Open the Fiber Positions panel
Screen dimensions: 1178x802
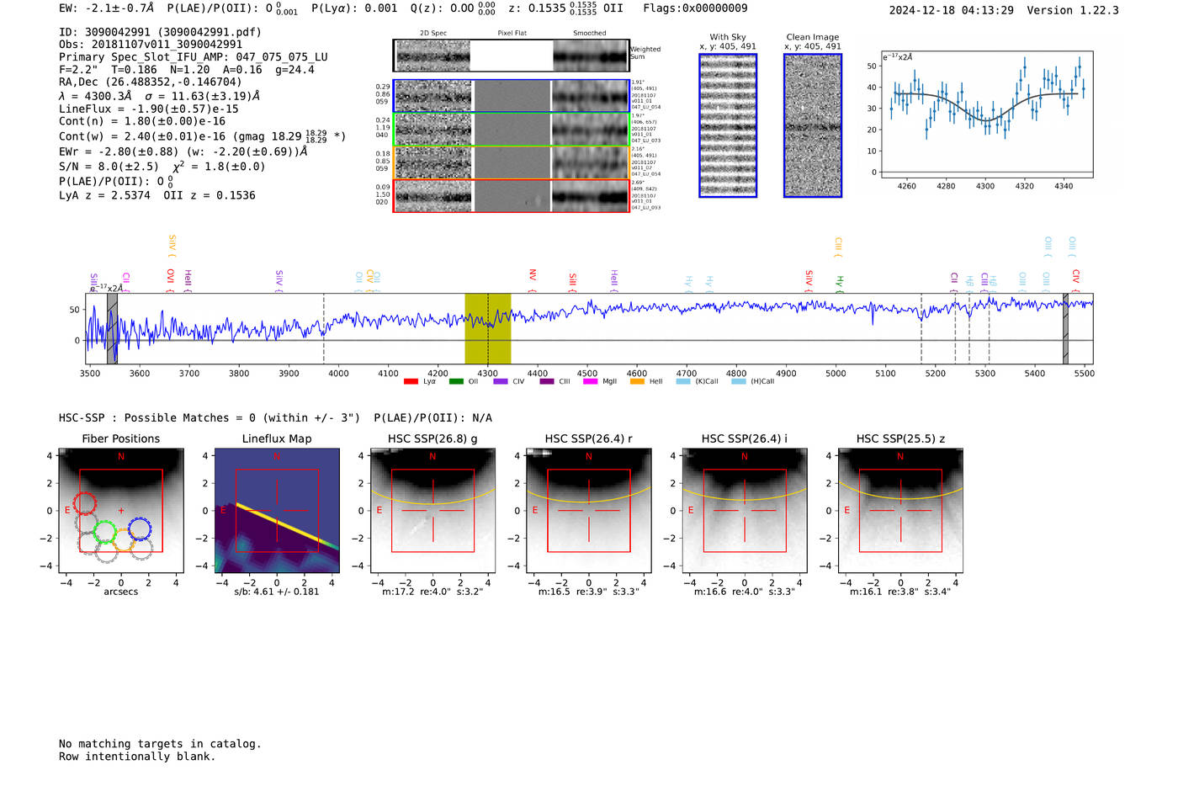(120, 511)
